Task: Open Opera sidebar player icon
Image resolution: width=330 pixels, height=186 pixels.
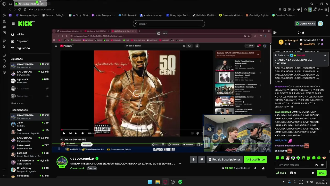Action: [x=4, y=55]
